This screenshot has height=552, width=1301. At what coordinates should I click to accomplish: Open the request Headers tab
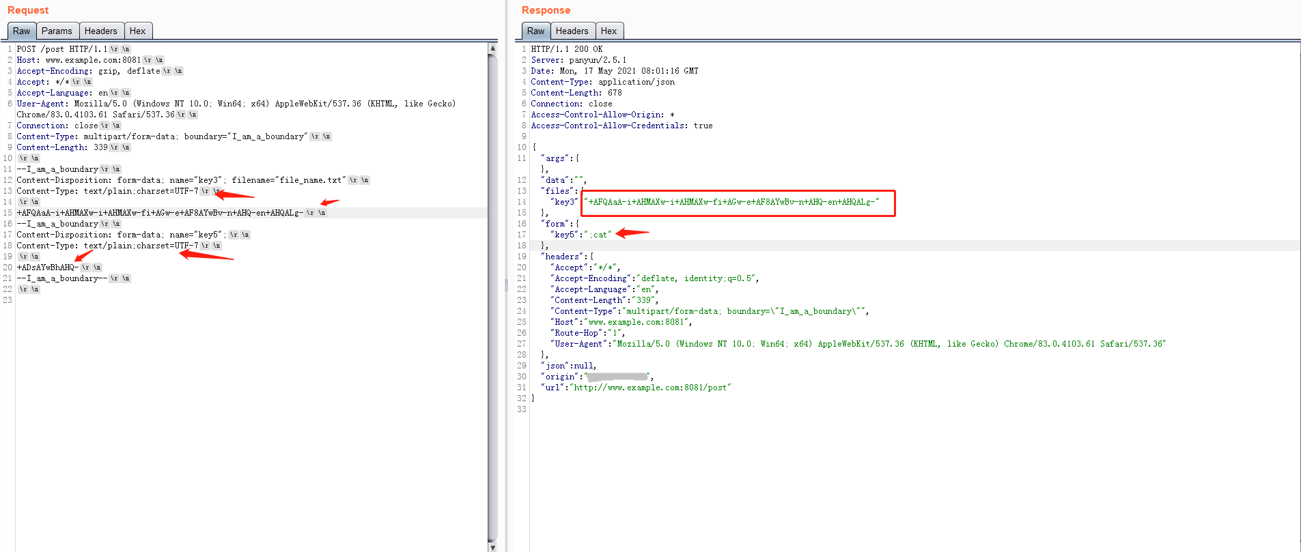tap(100, 31)
